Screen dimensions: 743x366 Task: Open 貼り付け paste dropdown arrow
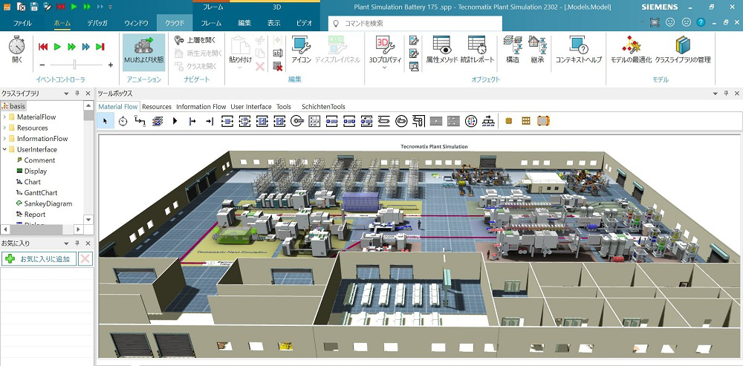[x=240, y=68]
